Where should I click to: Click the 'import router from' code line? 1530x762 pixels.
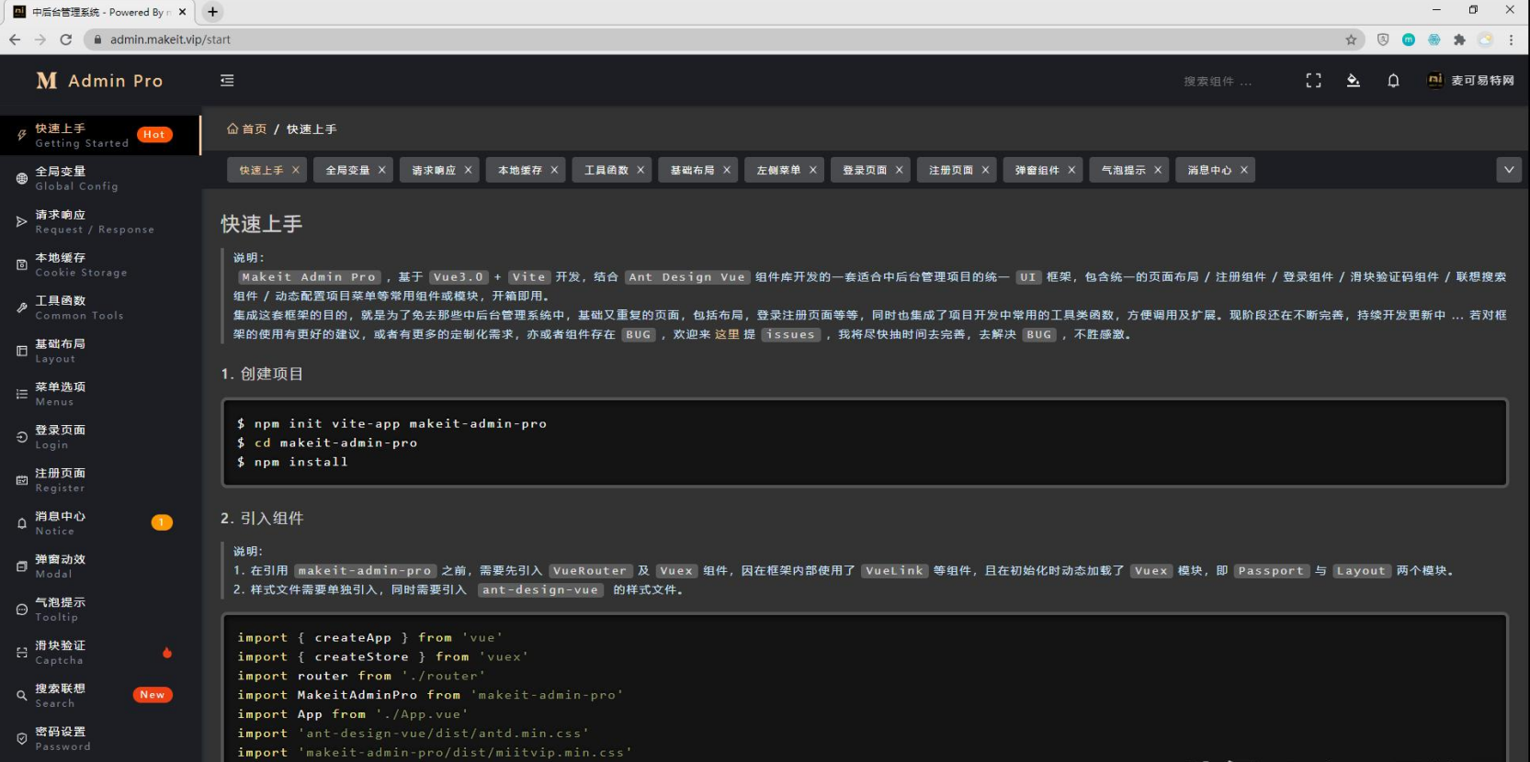click(361, 676)
